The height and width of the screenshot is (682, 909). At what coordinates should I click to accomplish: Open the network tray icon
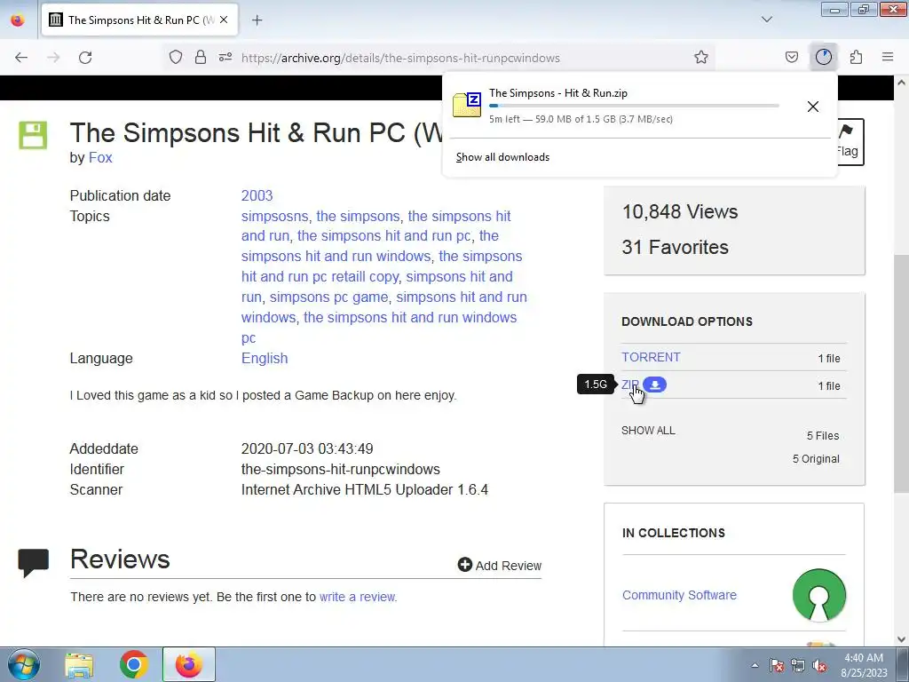[x=798, y=665]
